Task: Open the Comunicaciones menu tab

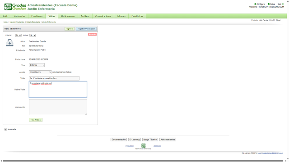Action: click(103, 16)
